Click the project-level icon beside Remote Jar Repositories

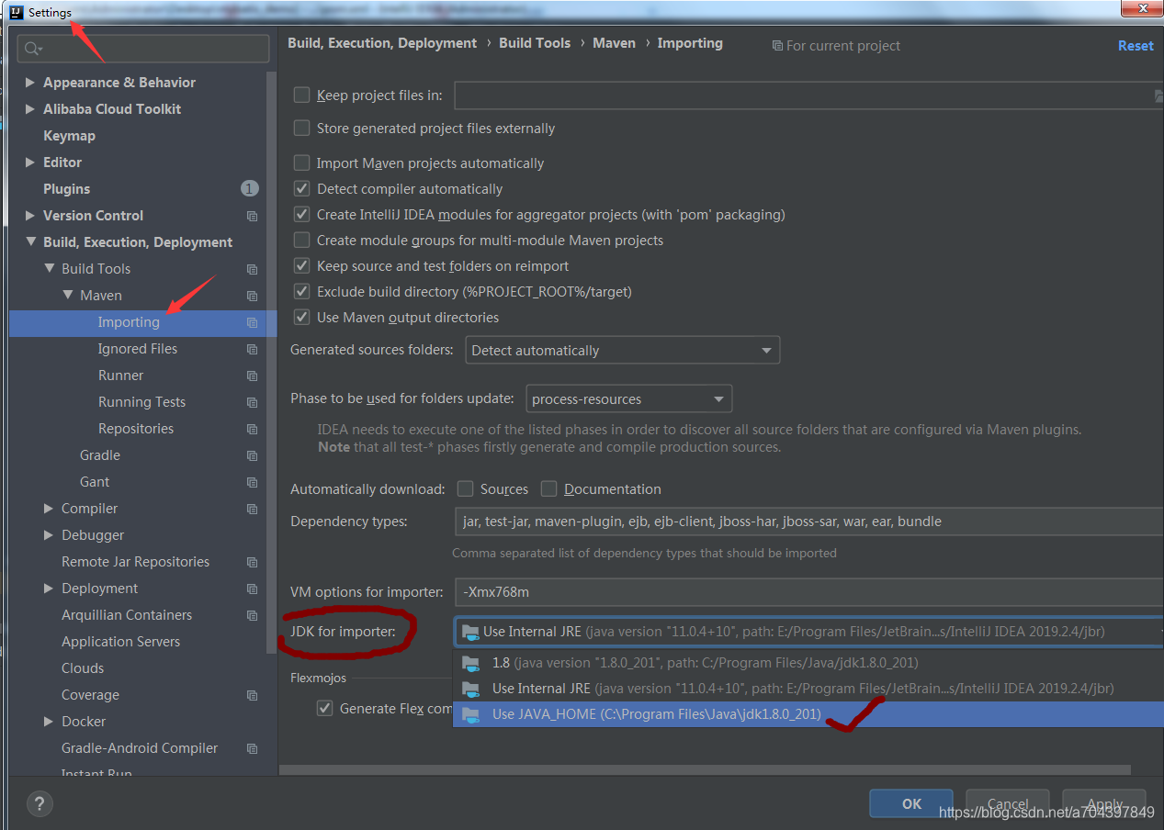click(x=252, y=562)
